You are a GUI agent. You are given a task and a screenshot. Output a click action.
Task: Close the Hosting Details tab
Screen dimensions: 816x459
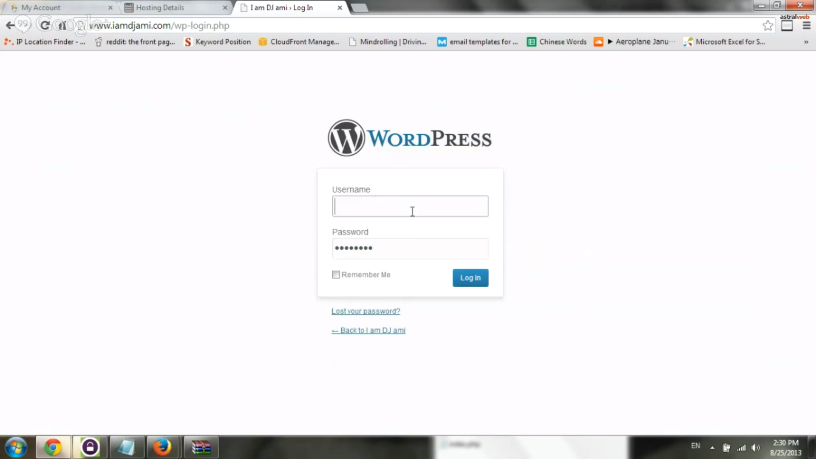[x=225, y=8]
